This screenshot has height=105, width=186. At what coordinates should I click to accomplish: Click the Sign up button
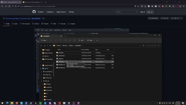click(x=150, y=12)
